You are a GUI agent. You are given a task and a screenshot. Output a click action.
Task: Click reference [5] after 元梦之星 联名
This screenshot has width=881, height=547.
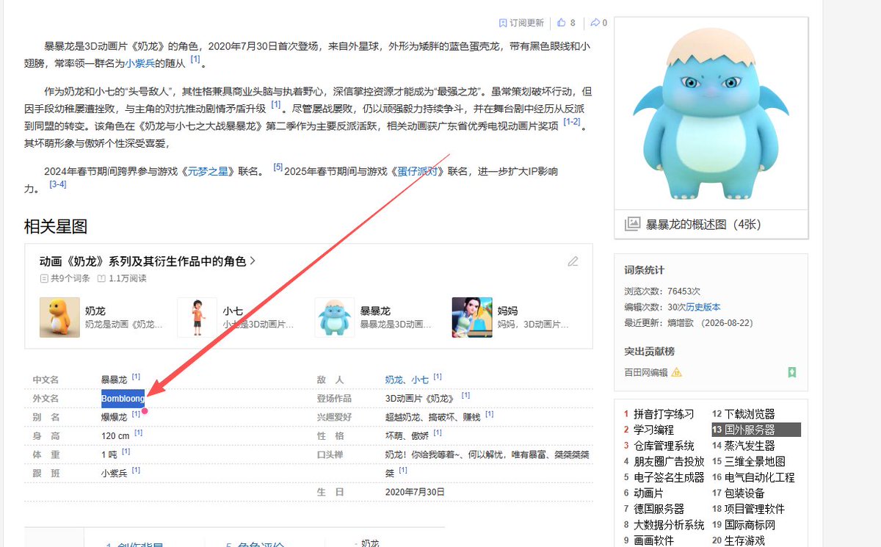point(278,167)
